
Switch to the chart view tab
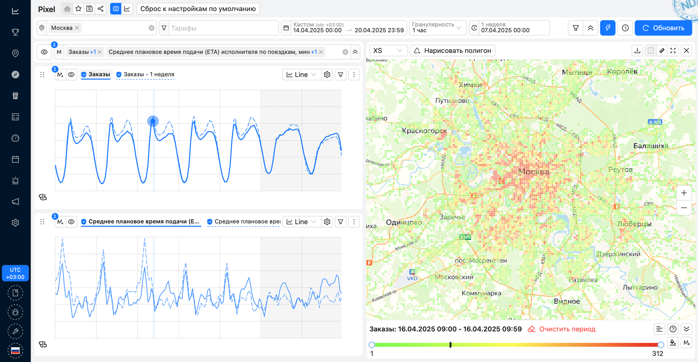click(x=127, y=9)
